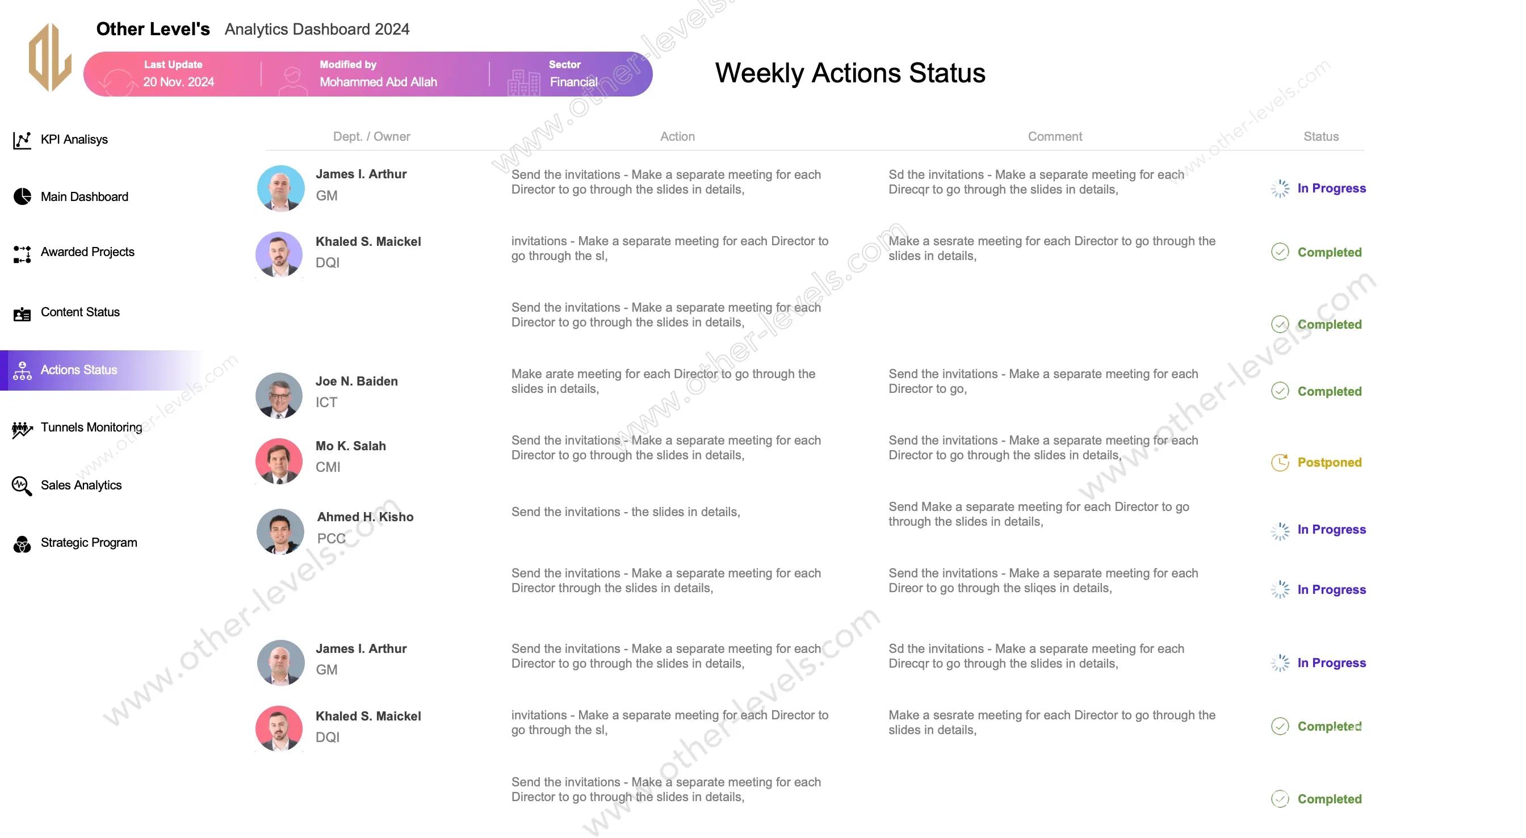Viewport: 1526px width, 838px height.
Task: Click the gold Other Level's logo
Action: point(51,57)
